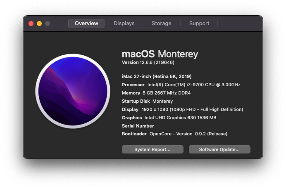Image resolution: width=286 pixels, height=189 pixels.
Task: Click the Bootloader OpenCore version line
Action: pyautogui.click(x=174, y=134)
